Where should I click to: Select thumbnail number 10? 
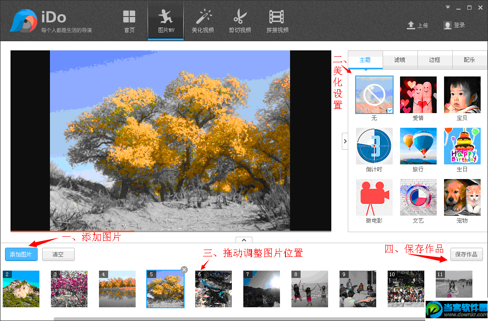click(406, 289)
